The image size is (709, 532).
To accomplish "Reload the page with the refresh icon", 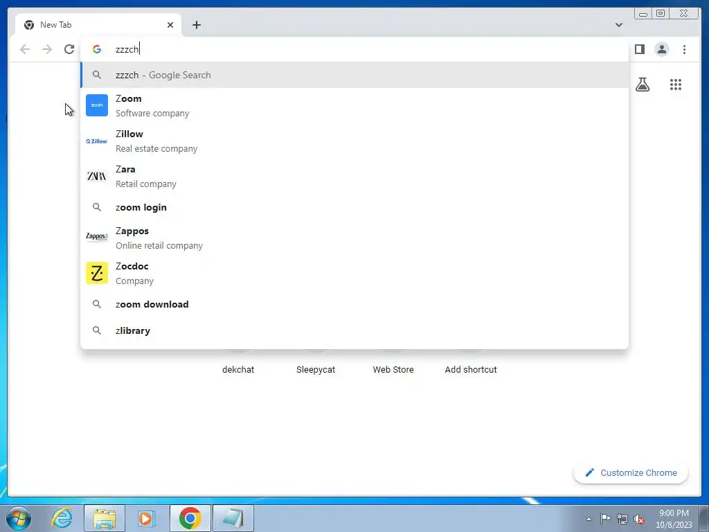I will pyautogui.click(x=69, y=49).
